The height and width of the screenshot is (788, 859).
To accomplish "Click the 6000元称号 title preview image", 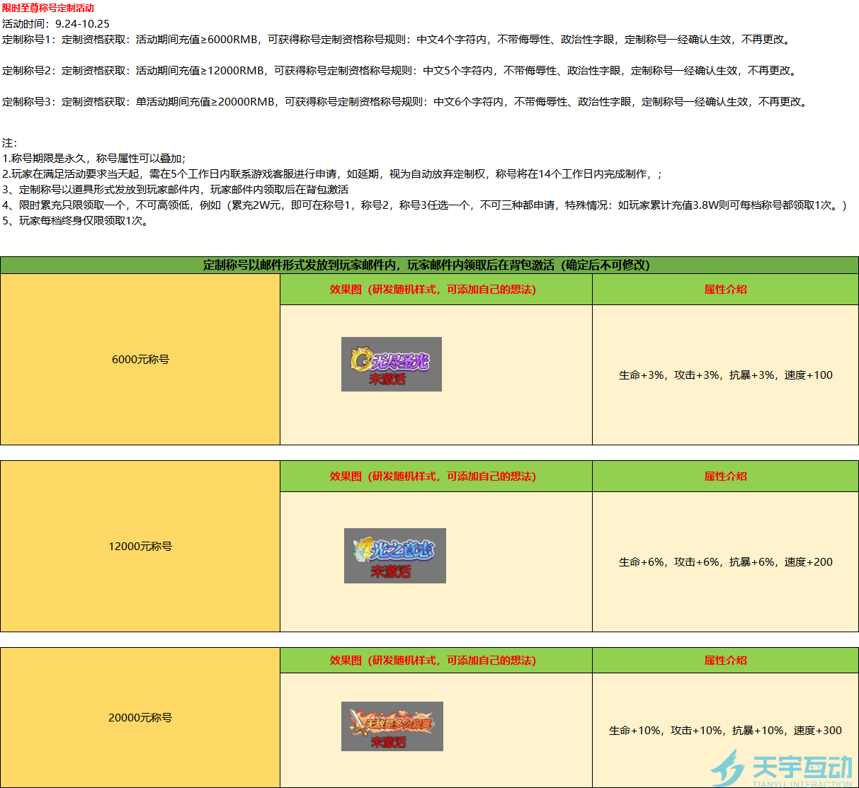I will [392, 364].
